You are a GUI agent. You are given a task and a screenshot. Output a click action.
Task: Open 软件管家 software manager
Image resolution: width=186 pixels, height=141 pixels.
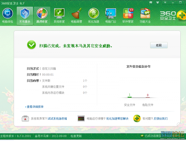pyautogui.click(x=128, y=16)
